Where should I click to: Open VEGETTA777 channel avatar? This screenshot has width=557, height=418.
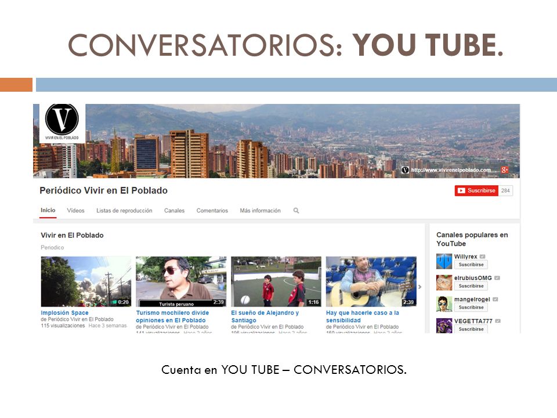pyautogui.click(x=444, y=325)
